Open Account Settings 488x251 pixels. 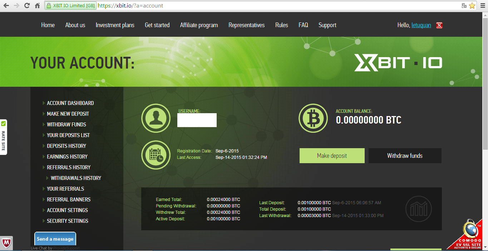click(x=67, y=210)
